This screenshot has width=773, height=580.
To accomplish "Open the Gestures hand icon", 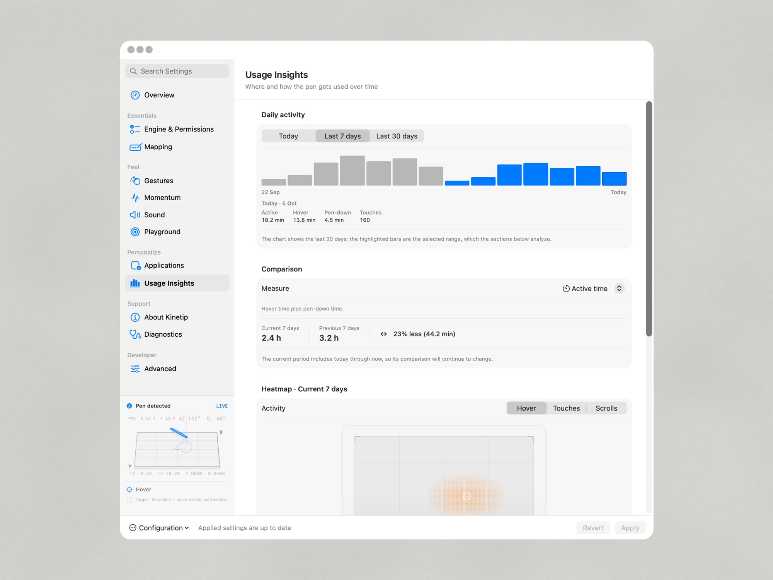I will pos(135,181).
